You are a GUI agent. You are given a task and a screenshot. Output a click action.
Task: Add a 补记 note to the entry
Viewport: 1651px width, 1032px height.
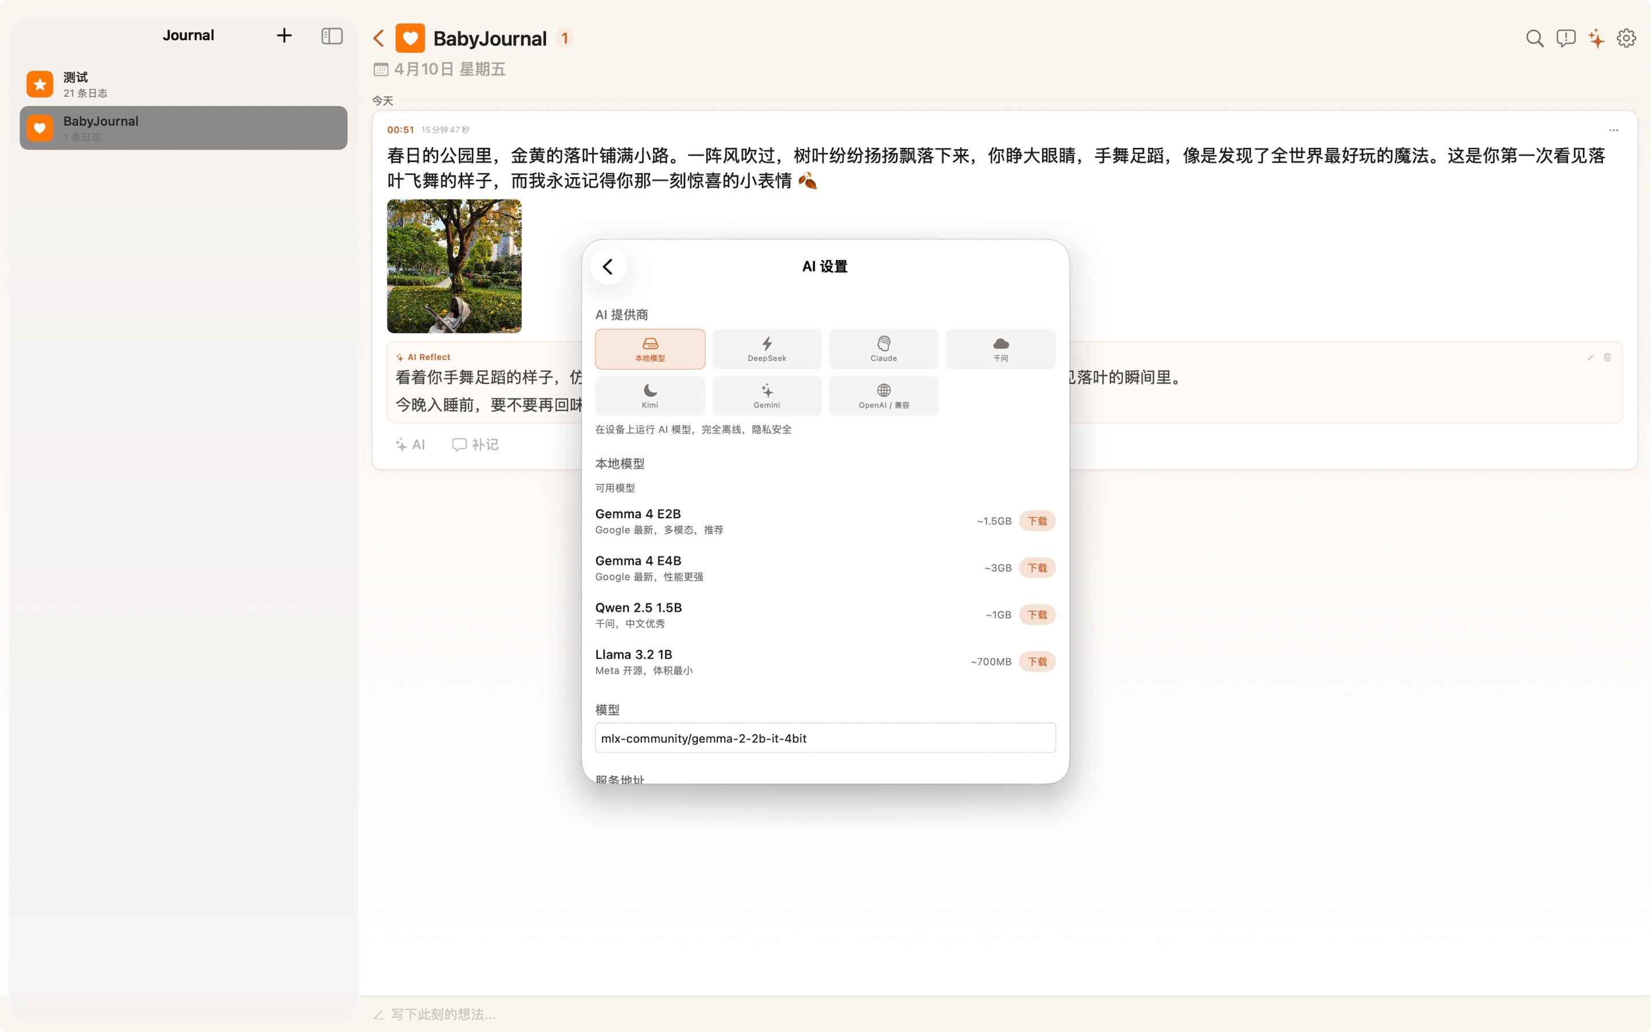(475, 444)
